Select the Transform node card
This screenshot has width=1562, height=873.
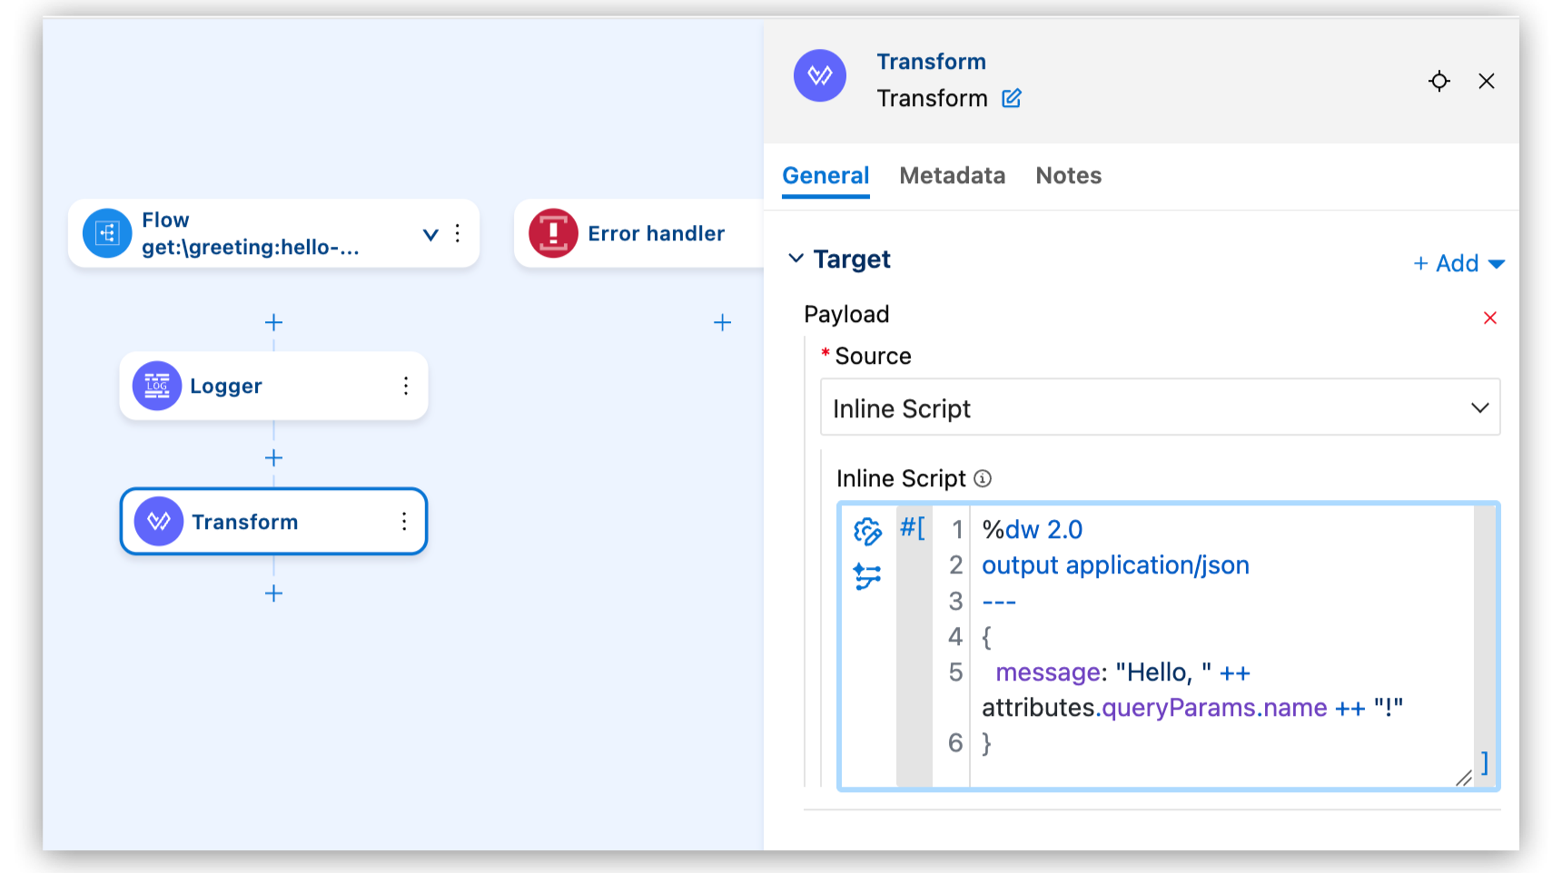point(273,521)
